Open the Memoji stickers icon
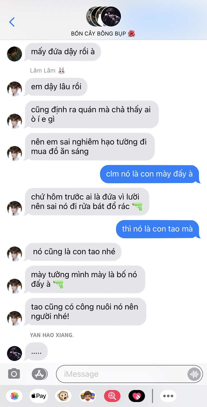Viewport: 207px width, 407px height. coord(87,396)
